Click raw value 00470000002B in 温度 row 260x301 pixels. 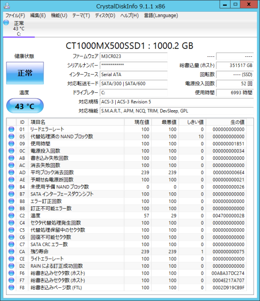click(228, 216)
